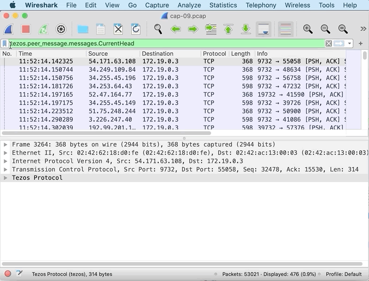The width and height of the screenshot is (369, 281).
Task: Sort packets by Source column
Action: coord(113,54)
